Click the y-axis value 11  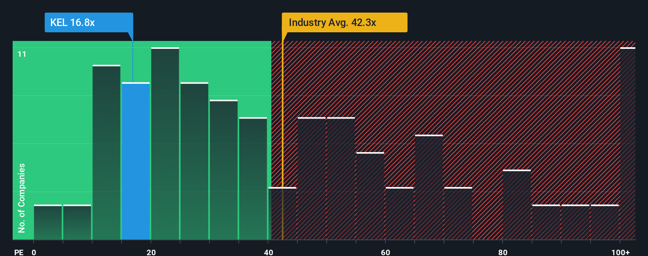(x=22, y=54)
